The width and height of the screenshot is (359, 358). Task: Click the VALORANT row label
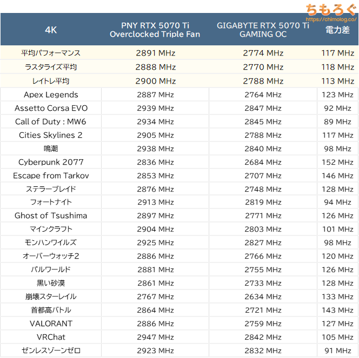(x=51, y=323)
